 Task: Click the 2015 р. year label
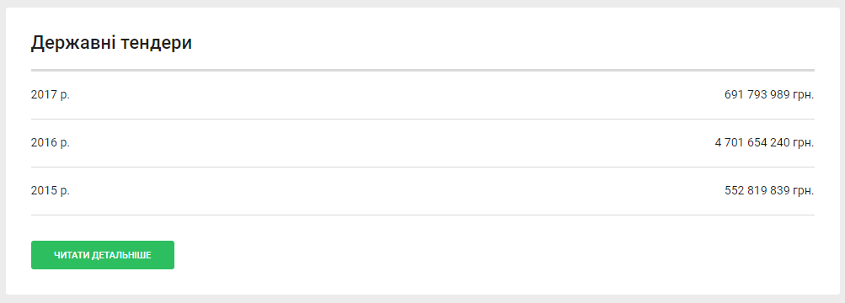pyautogui.click(x=51, y=191)
